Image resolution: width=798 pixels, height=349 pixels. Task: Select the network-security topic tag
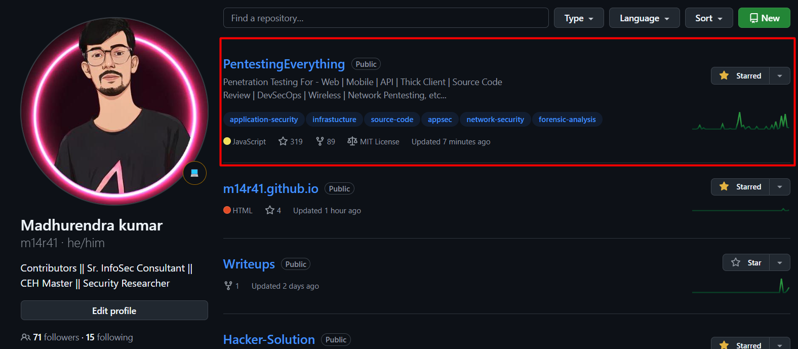495,120
